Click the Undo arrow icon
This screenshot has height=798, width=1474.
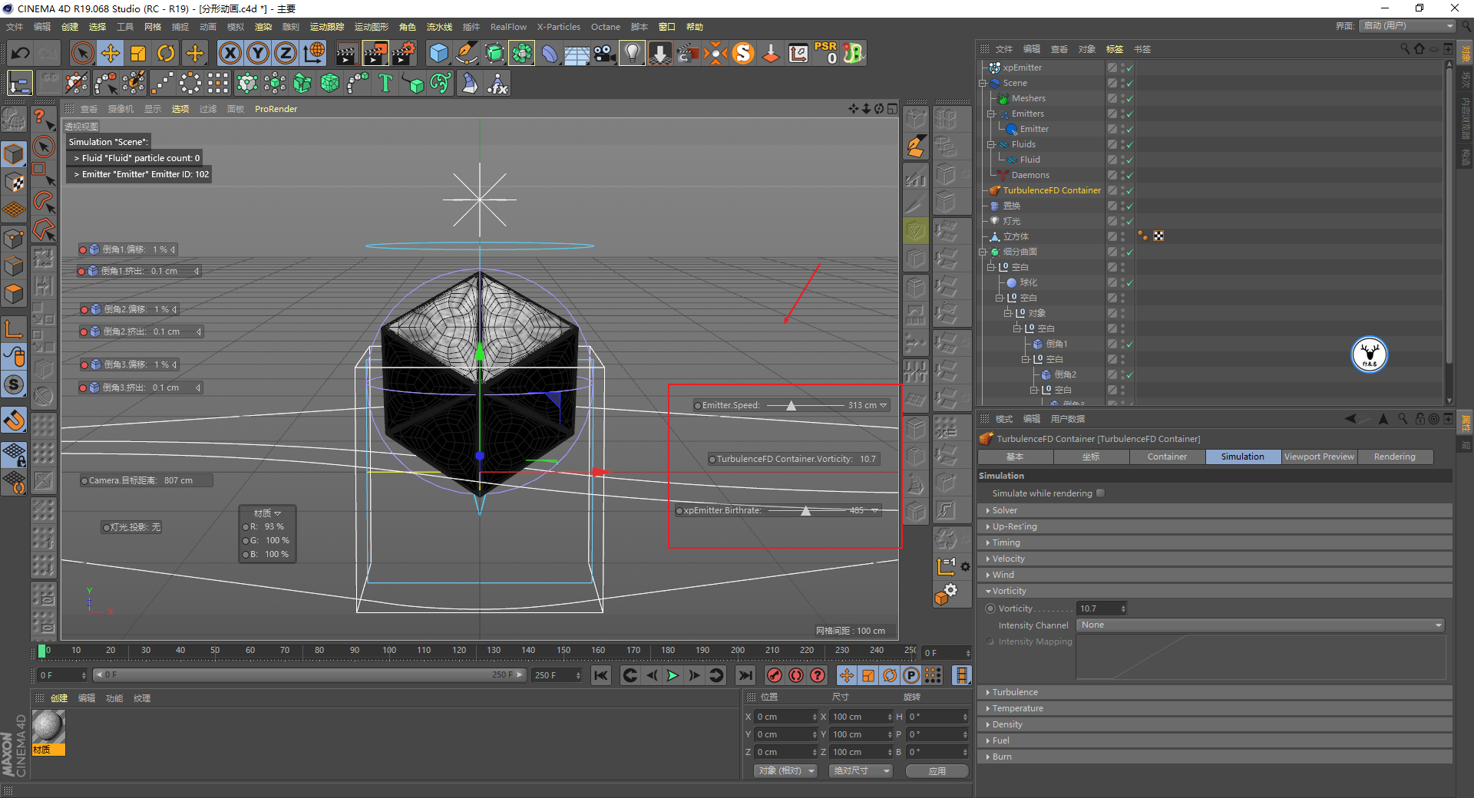click(x=21, y=53)
